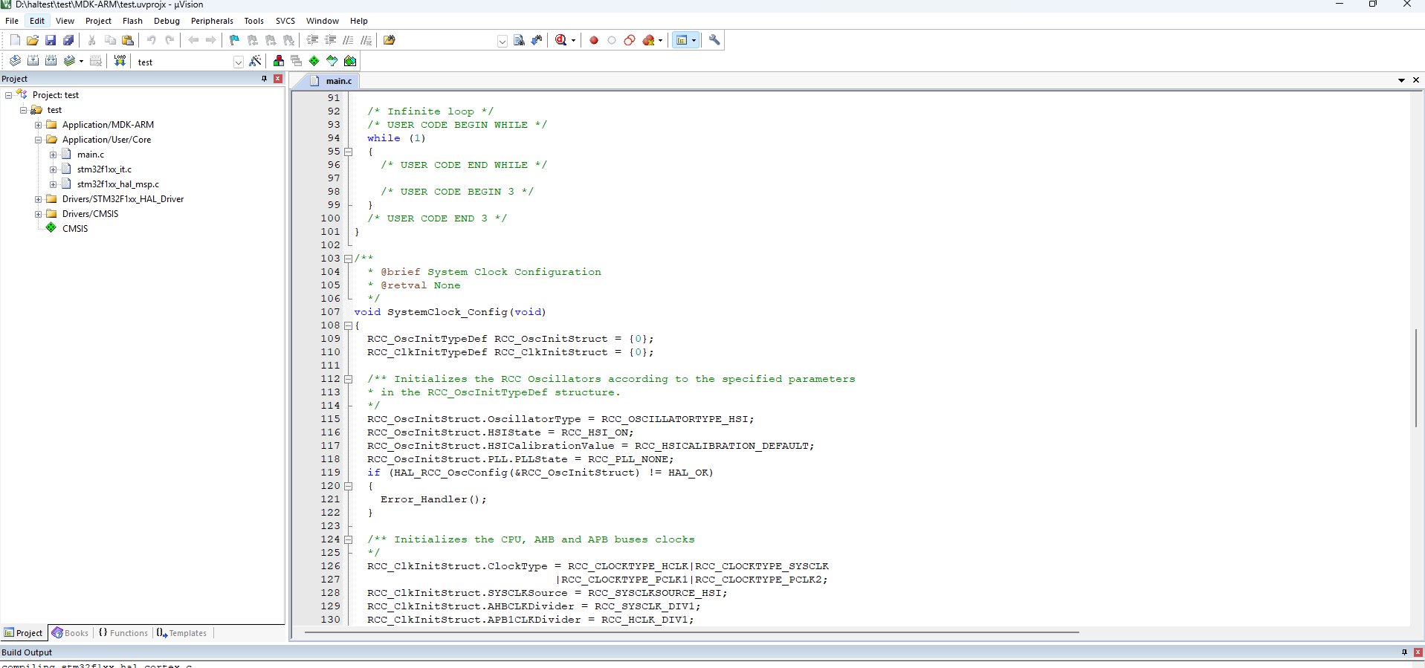
Task: Download code to flash with LOAD icon
Action: (120, 61)
